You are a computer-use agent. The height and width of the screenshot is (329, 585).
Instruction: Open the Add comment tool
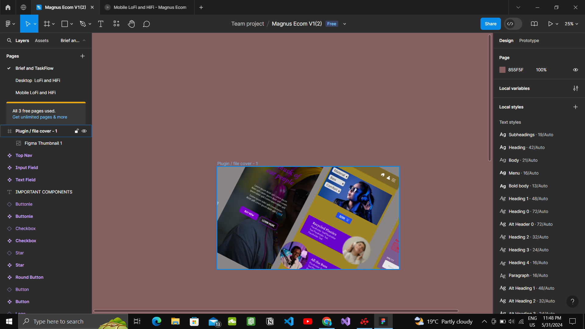[x=146, y=24]
